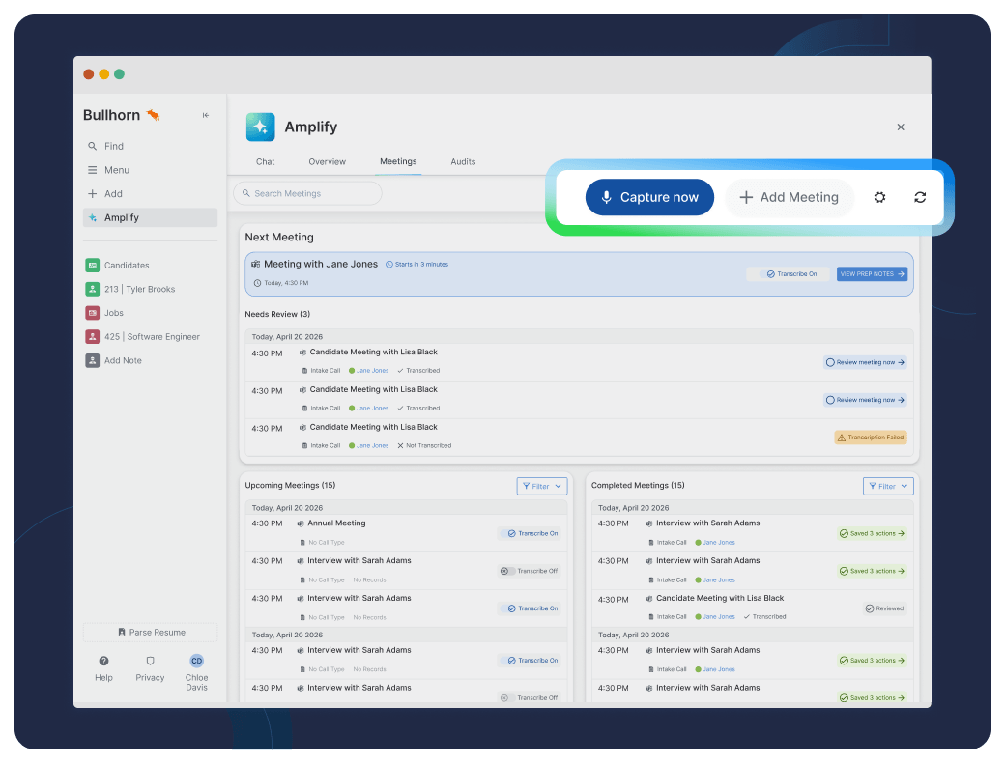Switch to the Chat tab
This screenshot has height=763, width=1005.
coord(266,161)
